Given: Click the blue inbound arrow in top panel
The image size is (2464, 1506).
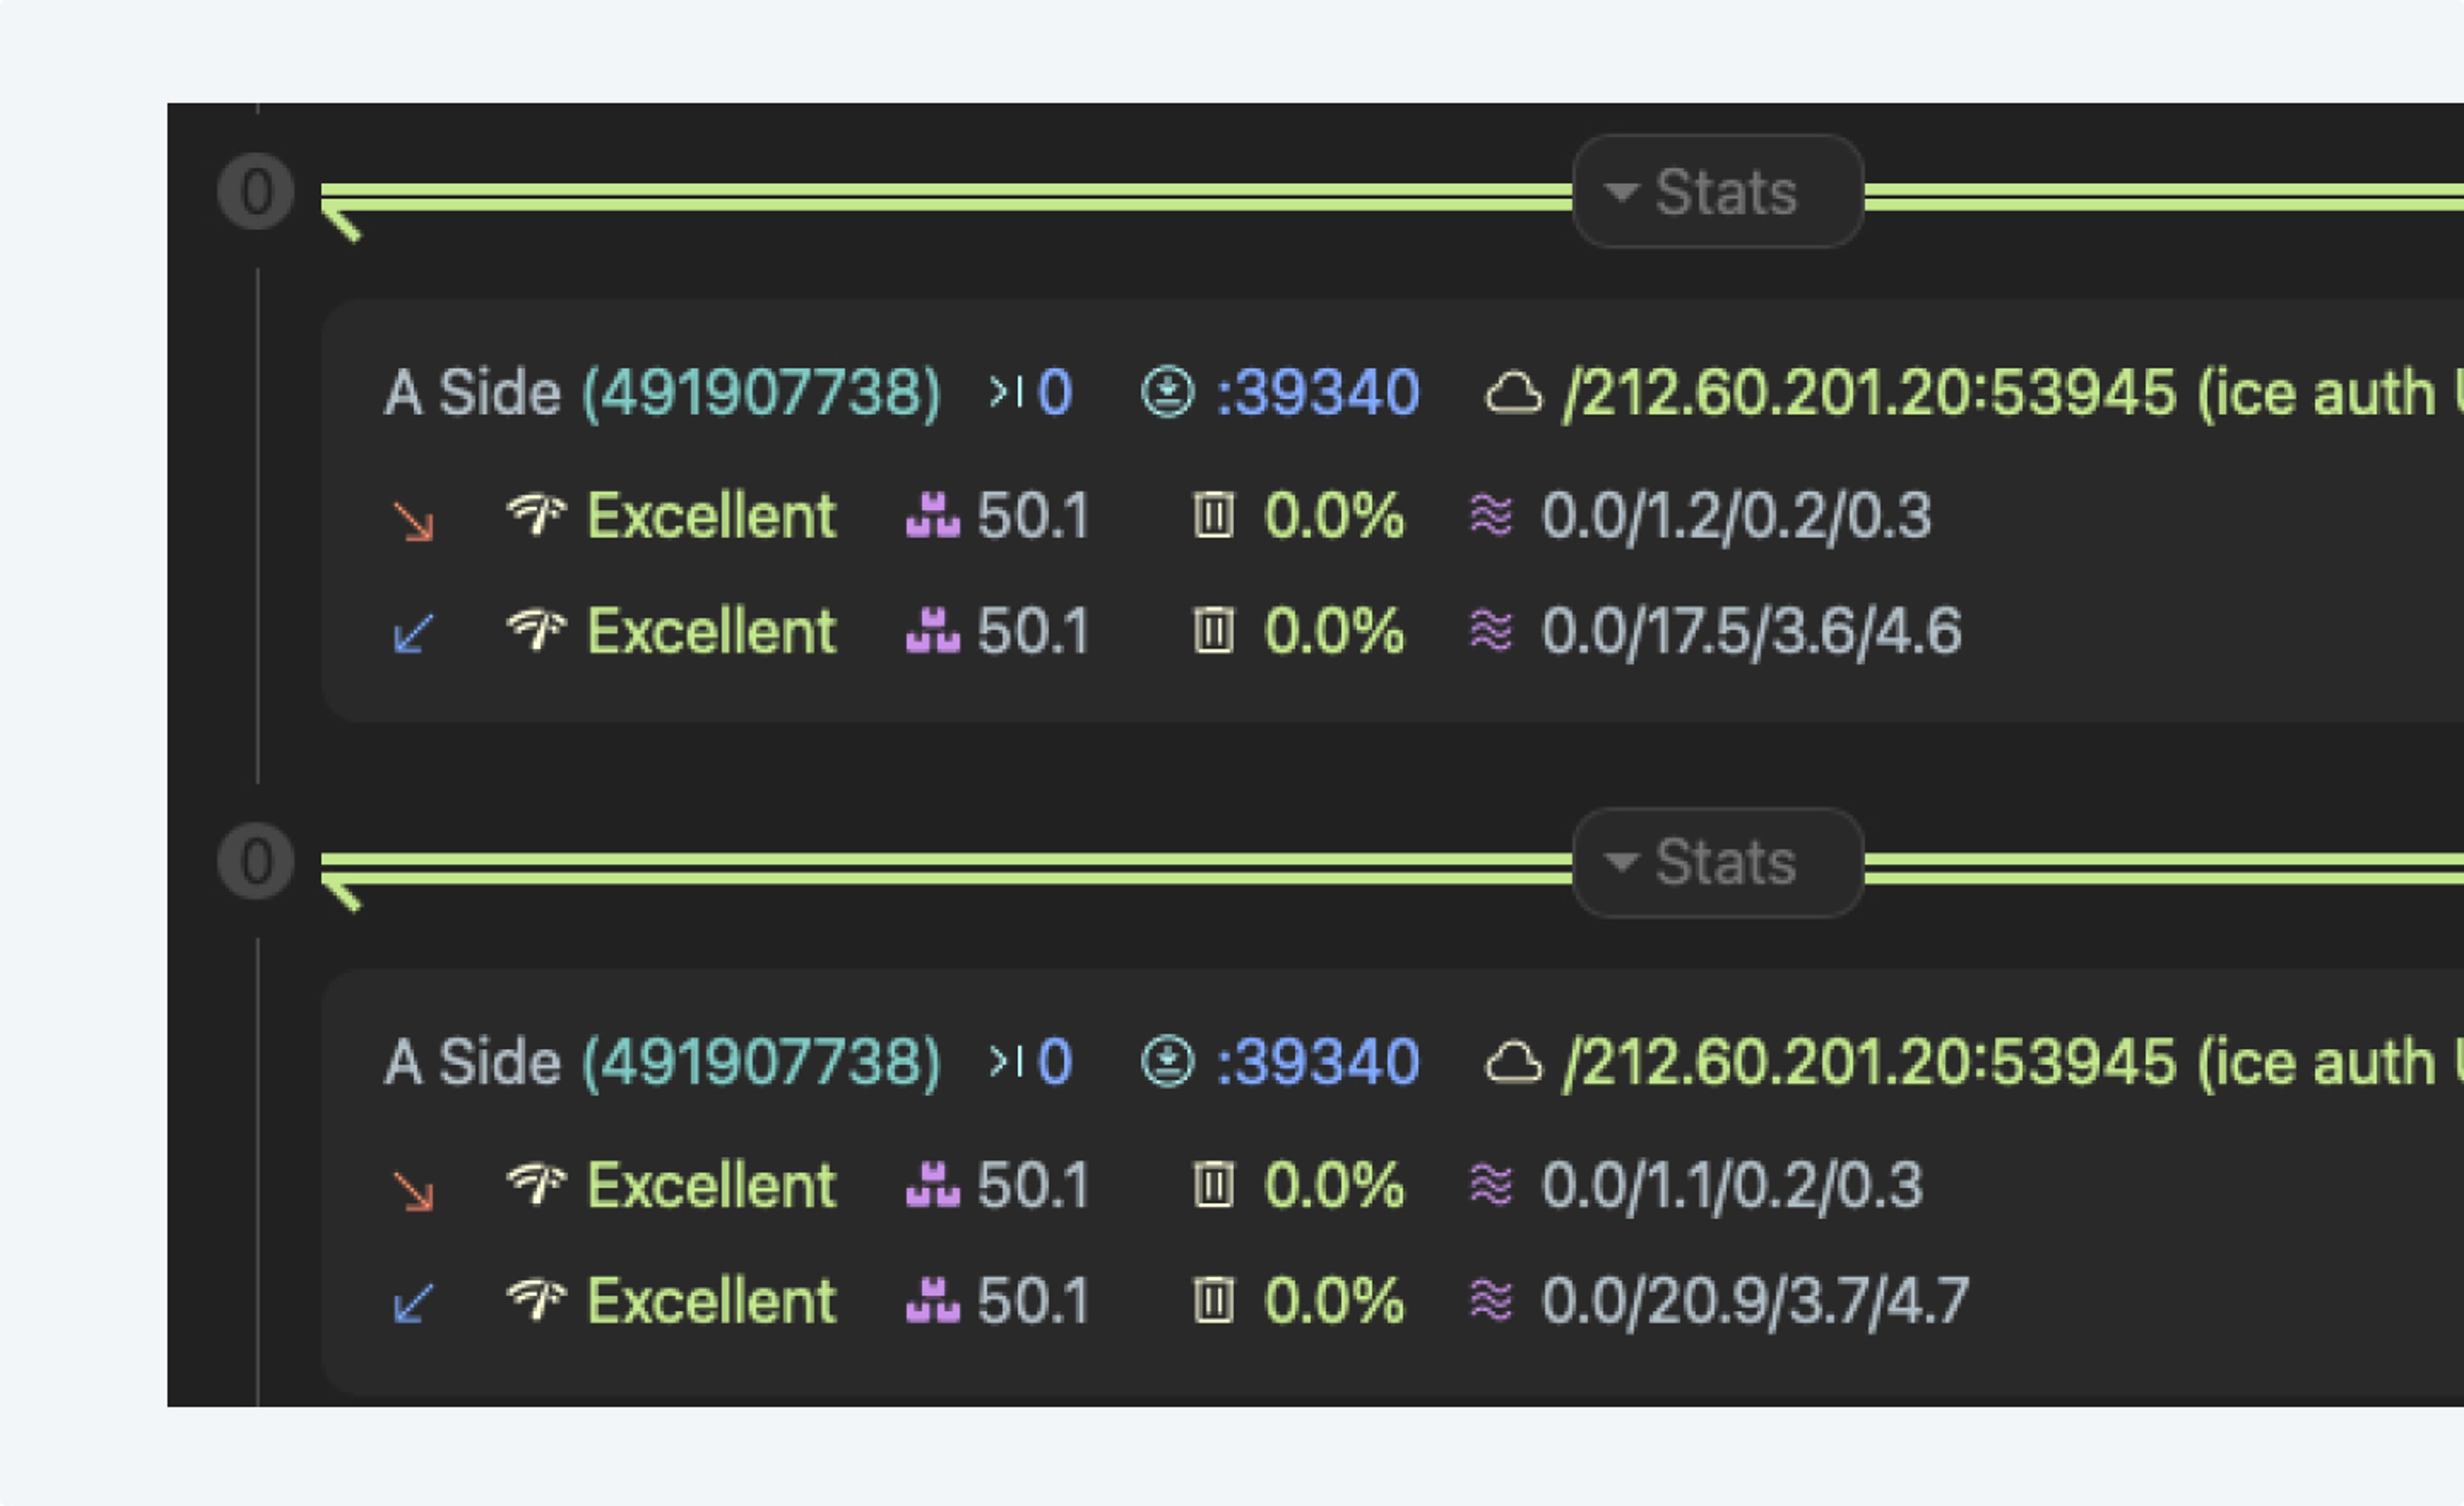Looking at the screenshot, I should [x=413, y=634].
